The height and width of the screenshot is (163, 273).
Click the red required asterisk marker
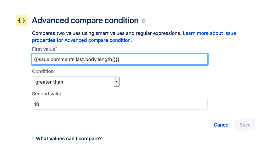click(56, 48)
